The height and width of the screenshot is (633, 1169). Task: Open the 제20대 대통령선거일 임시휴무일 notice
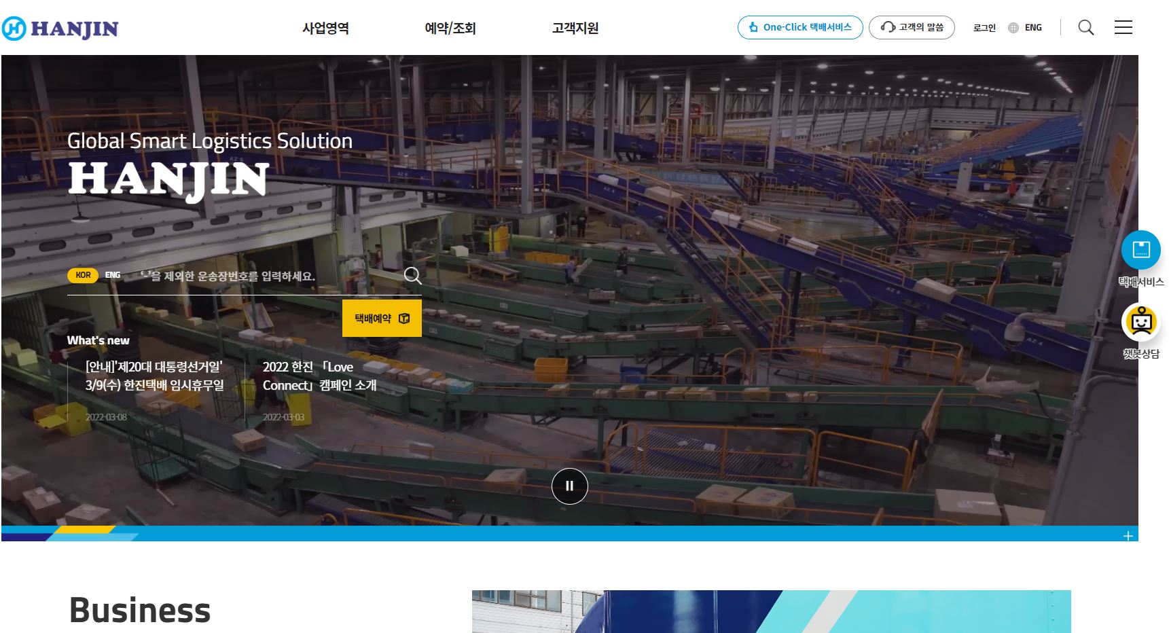click(154, 376)
